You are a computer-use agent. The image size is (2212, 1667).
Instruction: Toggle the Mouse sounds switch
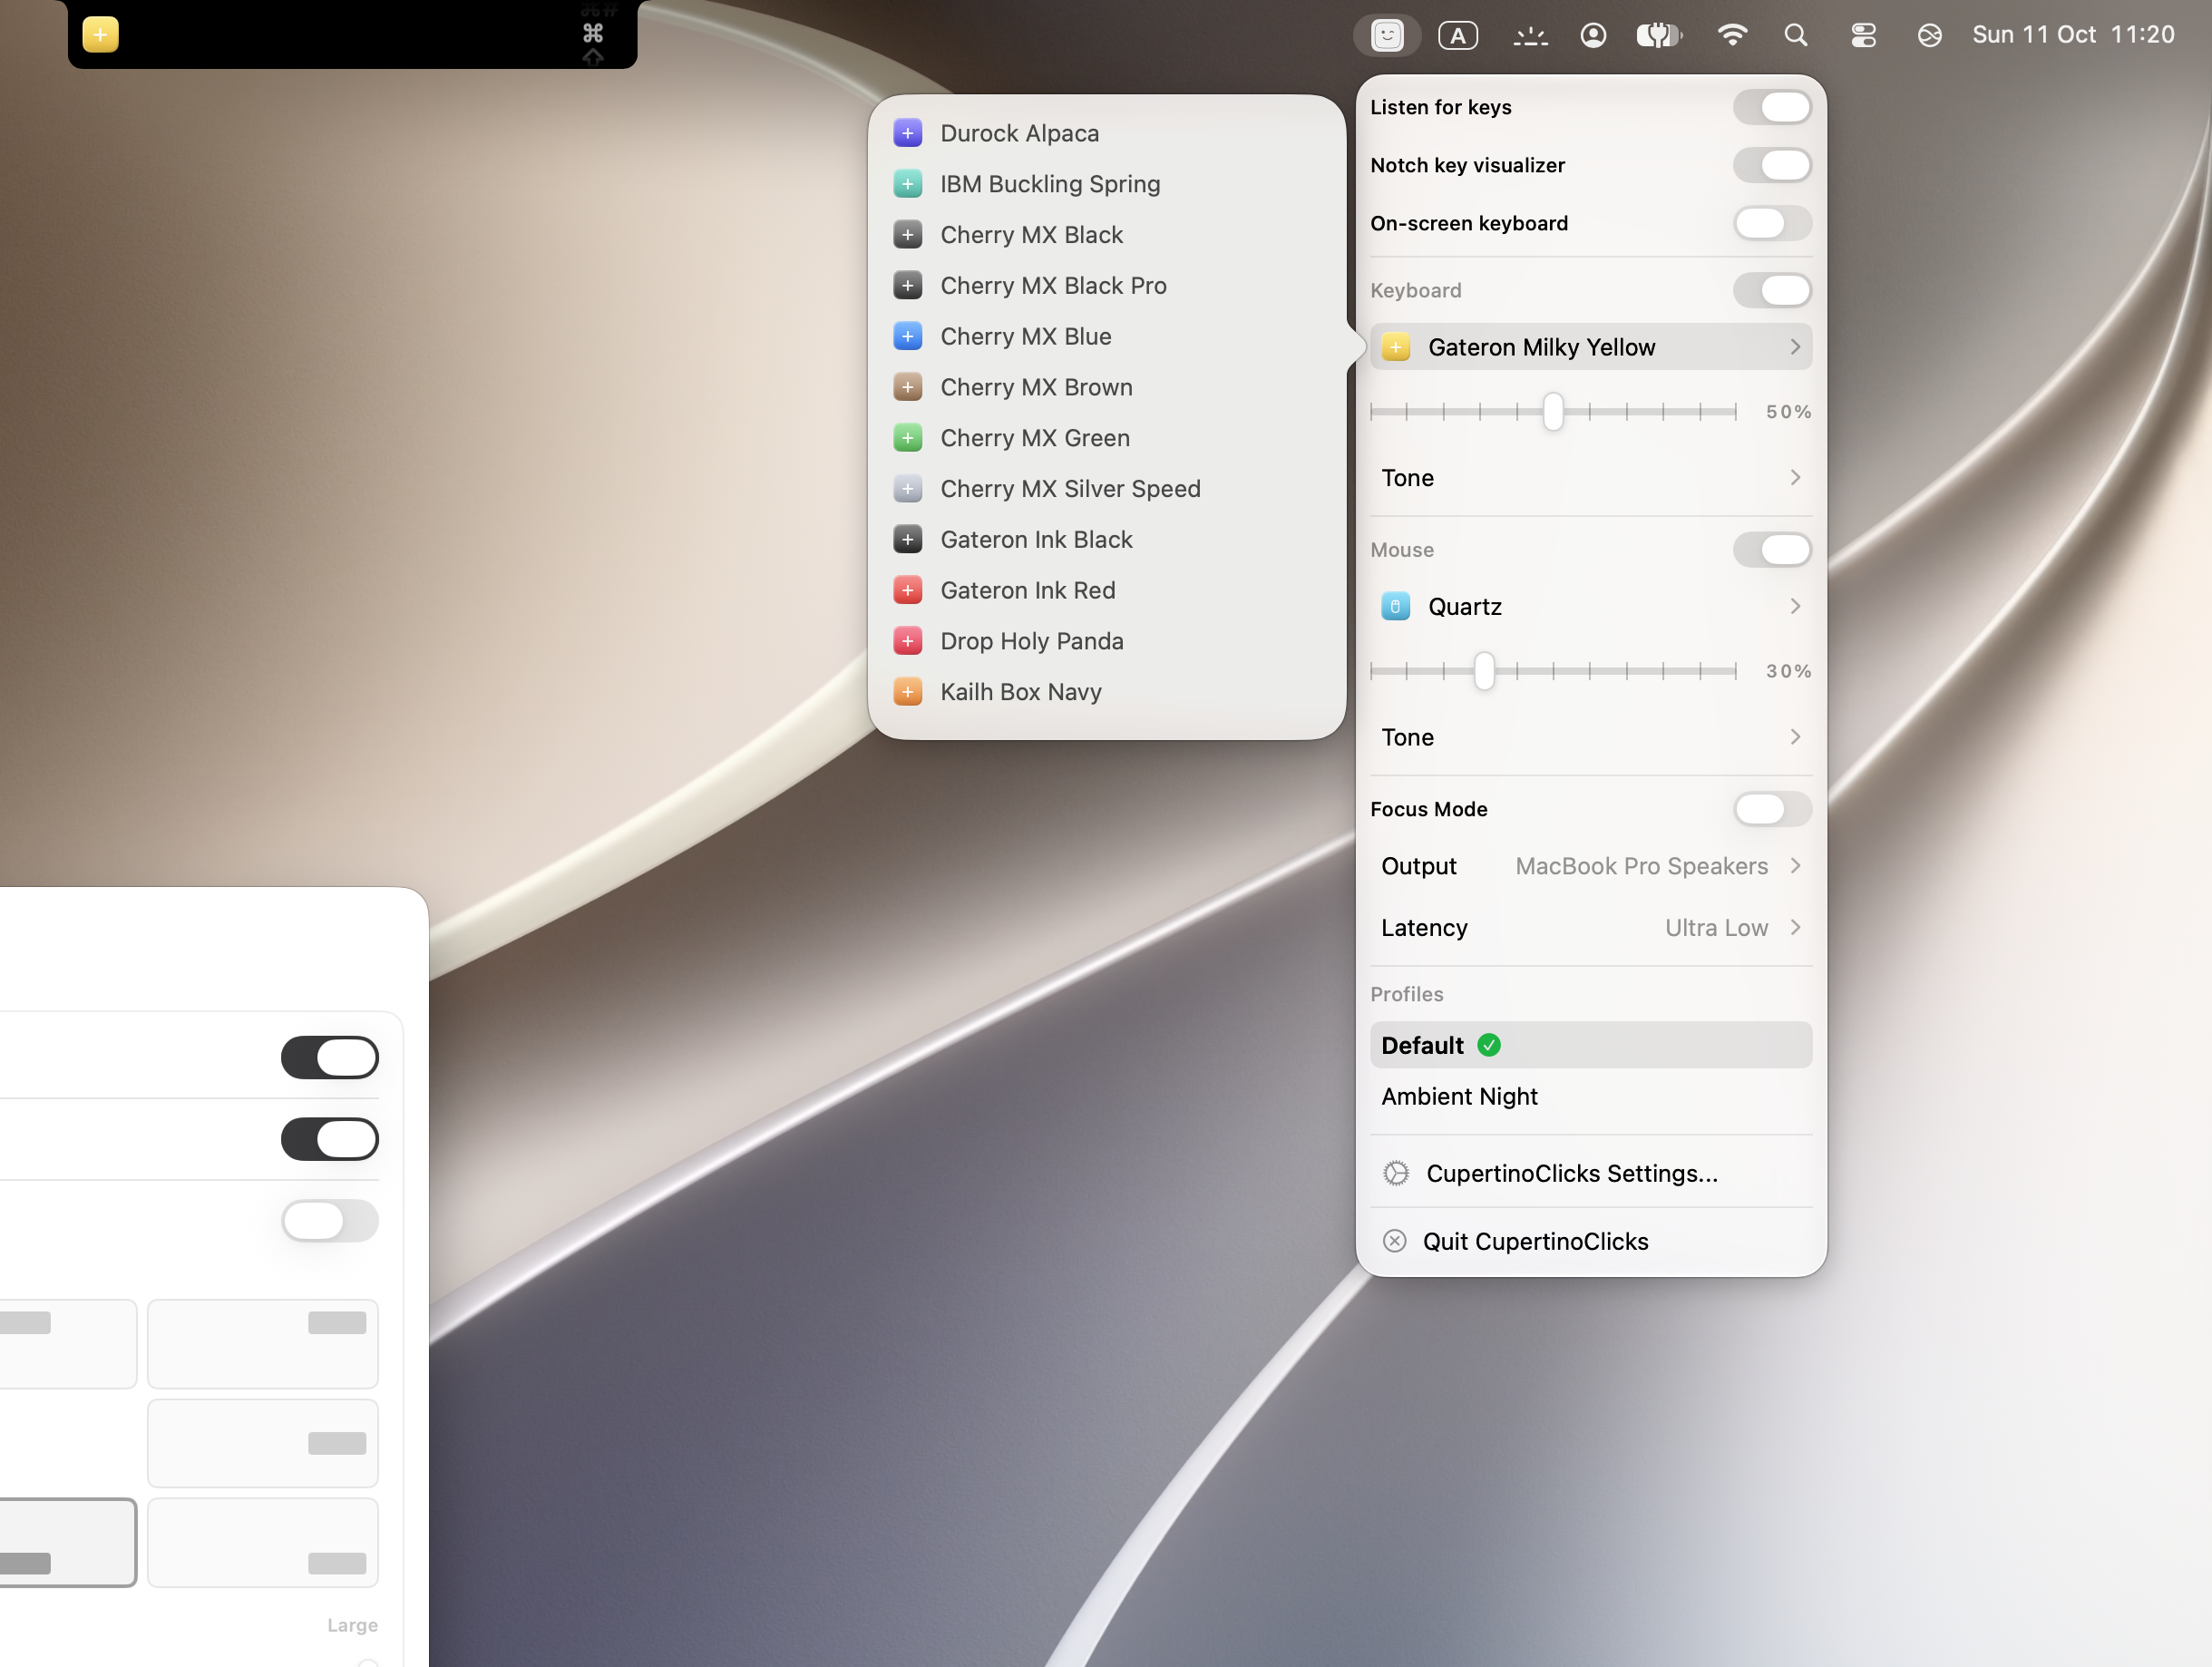tap(1772, 550)
